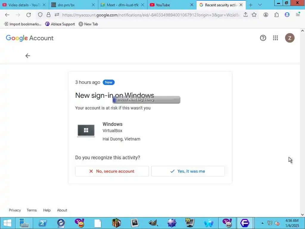Open the muted volume tray icon
Viewport: 305px width, 229px height.
coord(277,223)
